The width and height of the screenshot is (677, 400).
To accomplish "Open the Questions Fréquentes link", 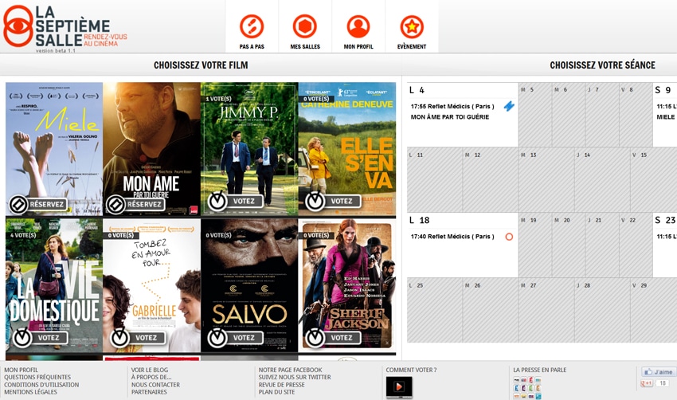I will tap(37, 378).
